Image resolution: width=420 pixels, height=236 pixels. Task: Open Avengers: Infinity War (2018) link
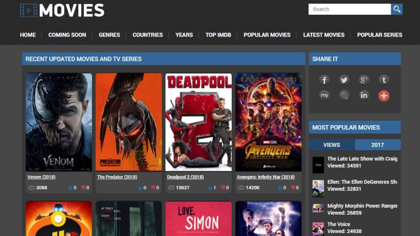pyautogui.click(x=266, y=177)
